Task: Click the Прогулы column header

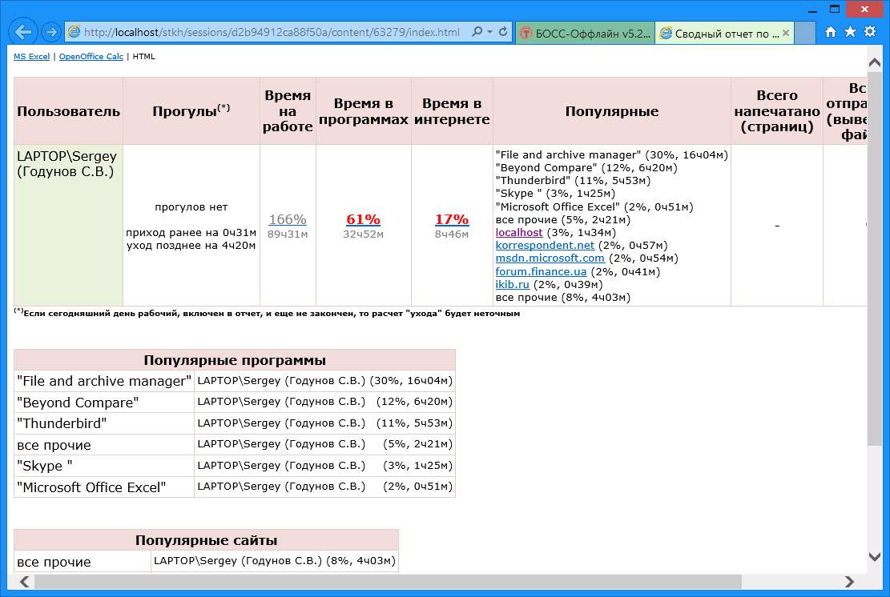Action: [191, 111]
